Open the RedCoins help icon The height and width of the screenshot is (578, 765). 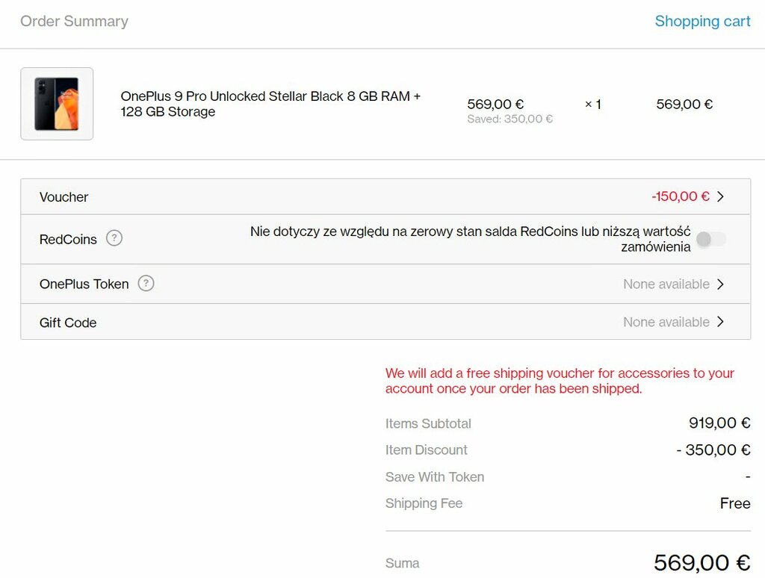[114, 238]
